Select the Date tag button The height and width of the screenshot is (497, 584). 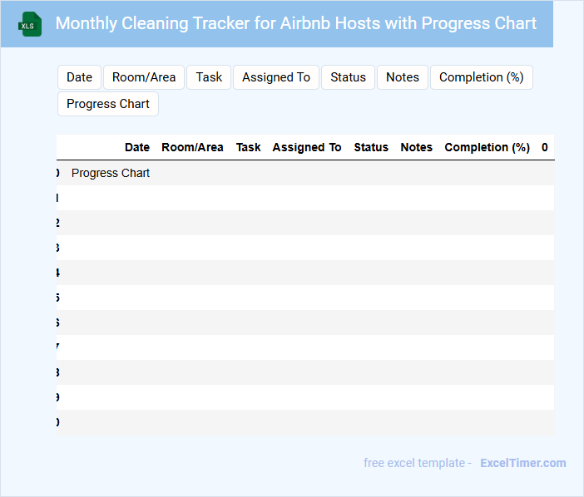point(79,77)
